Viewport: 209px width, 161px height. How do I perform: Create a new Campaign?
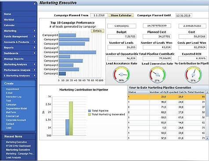[11, 104]
